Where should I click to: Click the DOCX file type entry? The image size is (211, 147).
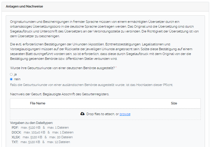[16, 132]
